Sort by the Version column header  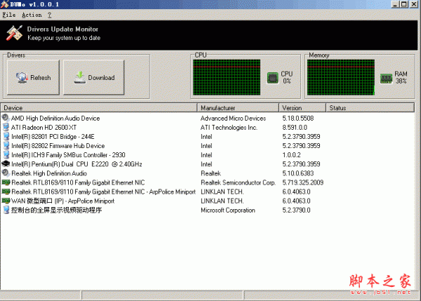tap(302, 107)
